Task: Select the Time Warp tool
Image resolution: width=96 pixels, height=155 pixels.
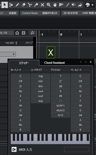Action: click(x=61, y=5)
